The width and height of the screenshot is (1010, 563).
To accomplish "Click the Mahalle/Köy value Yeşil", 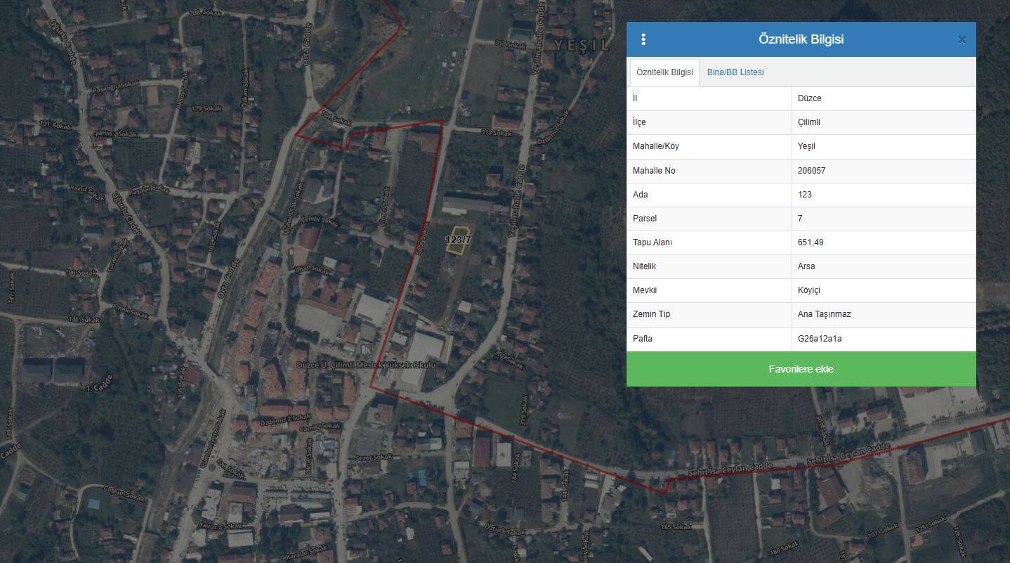I will click(806, 146).
